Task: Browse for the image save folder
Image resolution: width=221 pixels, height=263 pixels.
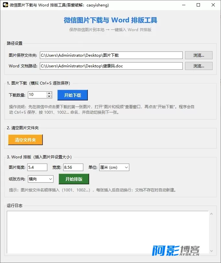Action: [199, 55]
